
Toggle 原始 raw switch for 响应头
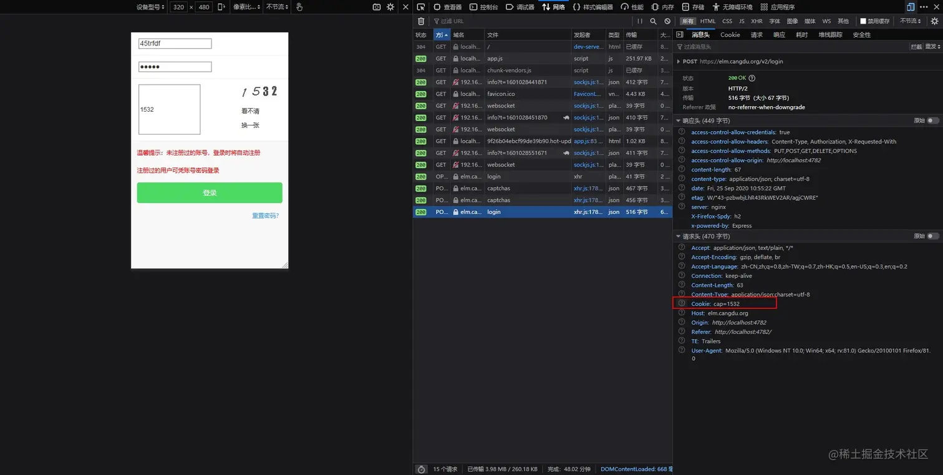point(933,120)
